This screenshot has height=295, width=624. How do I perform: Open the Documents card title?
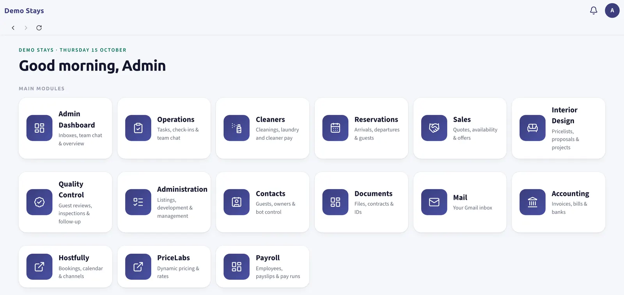click(x=373, y=194)
